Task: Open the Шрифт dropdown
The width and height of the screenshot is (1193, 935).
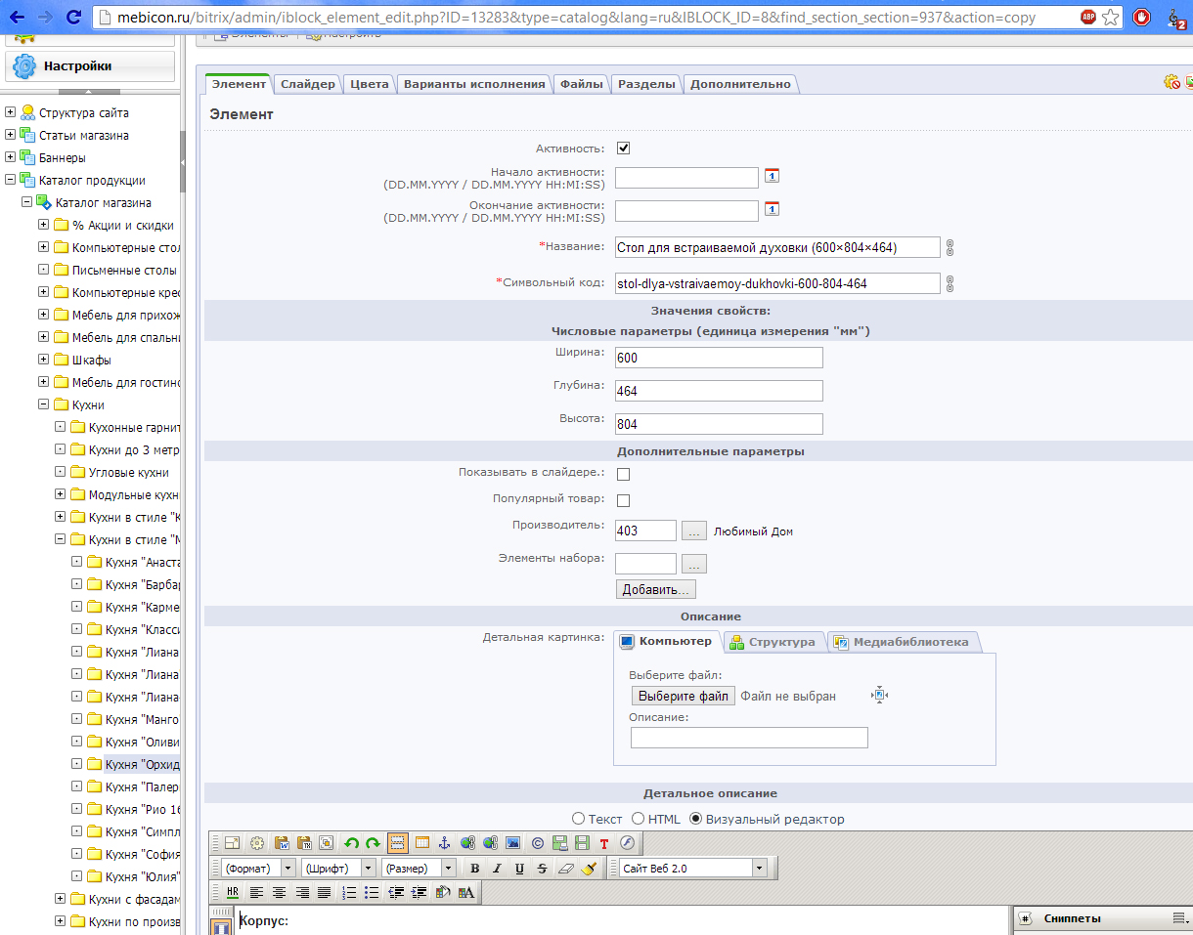Action: 338,868
